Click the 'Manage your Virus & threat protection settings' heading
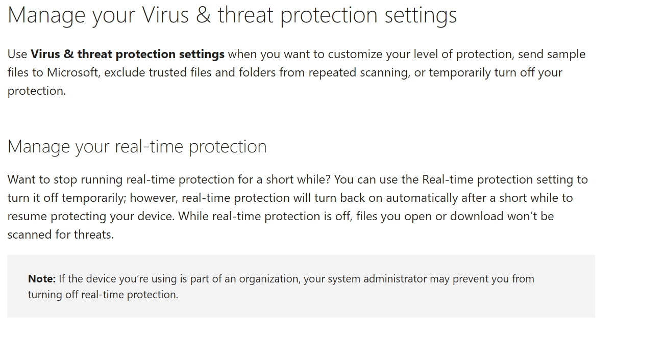This screenshot has height=338, width=666. point(232,15)
